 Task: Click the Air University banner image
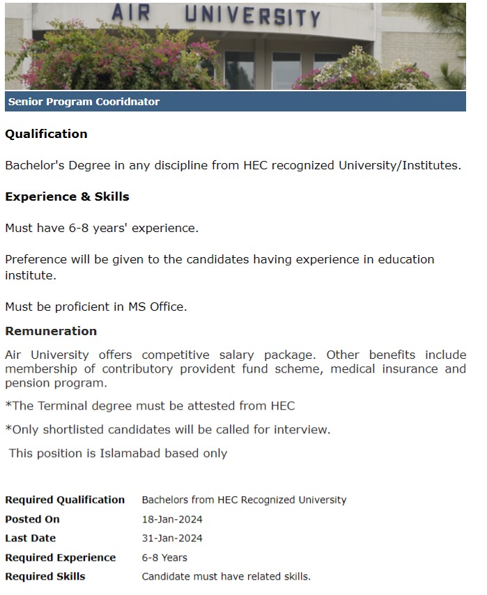(235, 45)
